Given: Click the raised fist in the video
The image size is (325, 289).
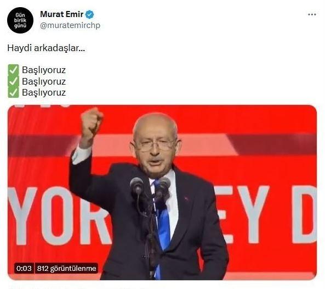Looking at the screenshot, I should click(x=91, y=121).
